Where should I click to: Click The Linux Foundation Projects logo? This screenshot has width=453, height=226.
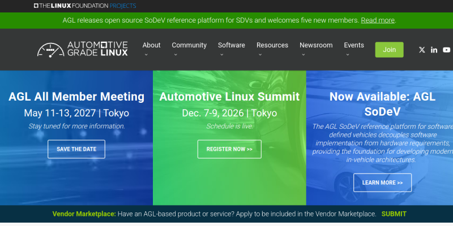[85, 6]
